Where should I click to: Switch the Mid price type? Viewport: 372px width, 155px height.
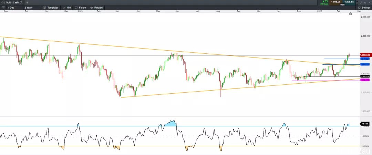click(x=67, y=8)
